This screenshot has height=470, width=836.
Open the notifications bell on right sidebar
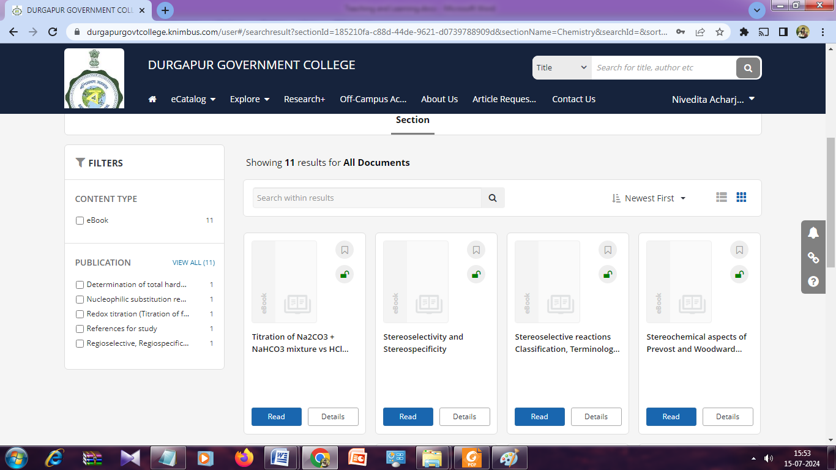pos(813,233)
